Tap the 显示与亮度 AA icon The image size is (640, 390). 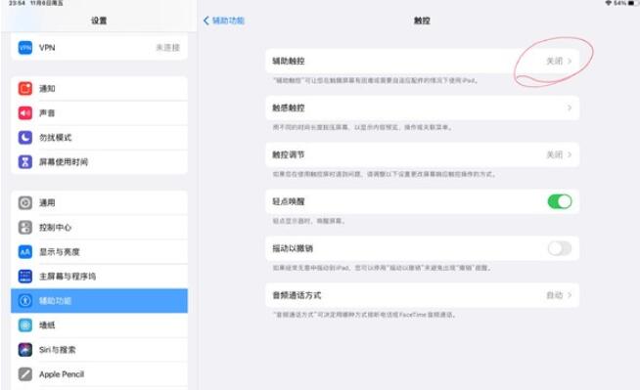(24, 251)
